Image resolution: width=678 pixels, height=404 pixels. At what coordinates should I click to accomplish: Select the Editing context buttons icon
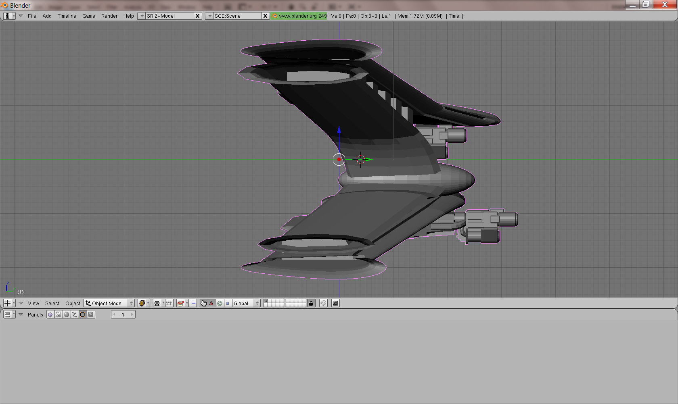tap(83, 314)
